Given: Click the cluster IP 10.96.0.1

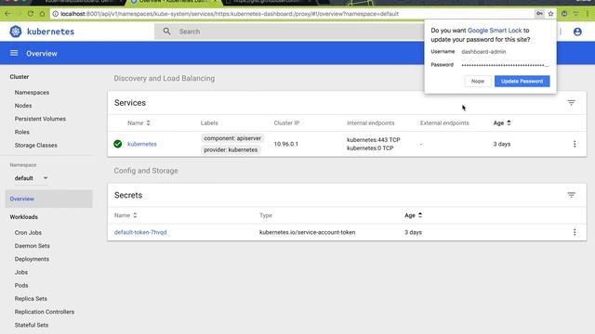Looking at the screenshot, I should pyautogui.click(x=286, y=144).
